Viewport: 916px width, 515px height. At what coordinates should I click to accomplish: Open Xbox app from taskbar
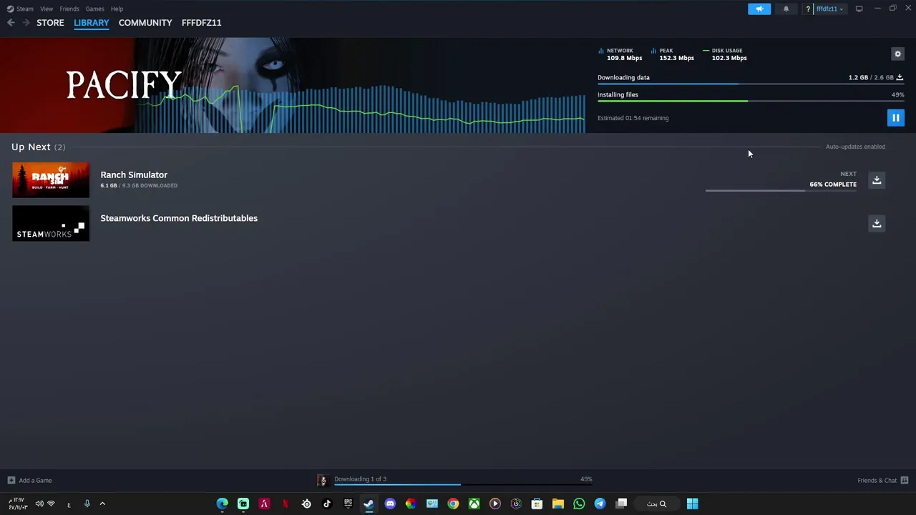click(474, 504)
